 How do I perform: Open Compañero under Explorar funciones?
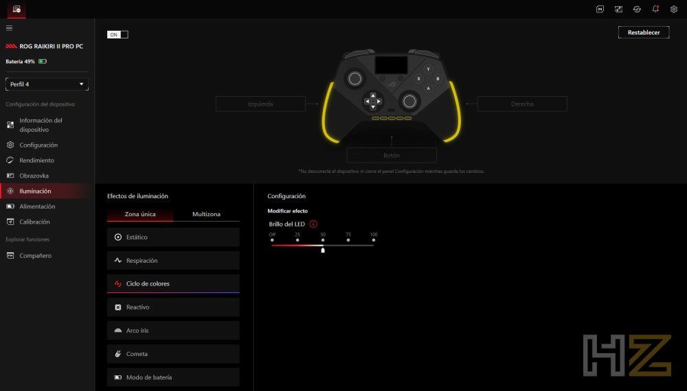click(47, 255)
